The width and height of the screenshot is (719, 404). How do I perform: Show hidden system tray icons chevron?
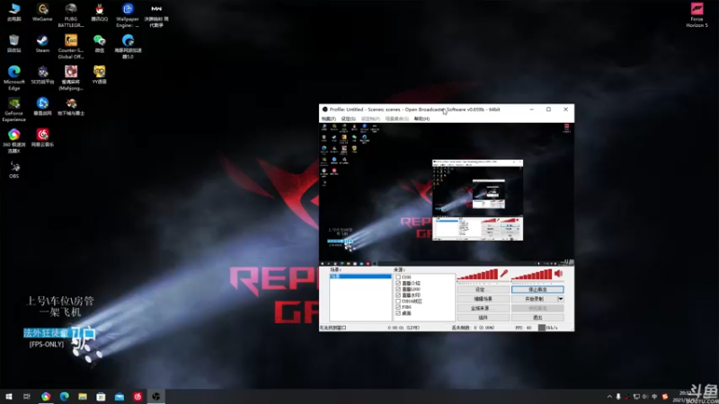pyautogui.click(x=609, y=397)
